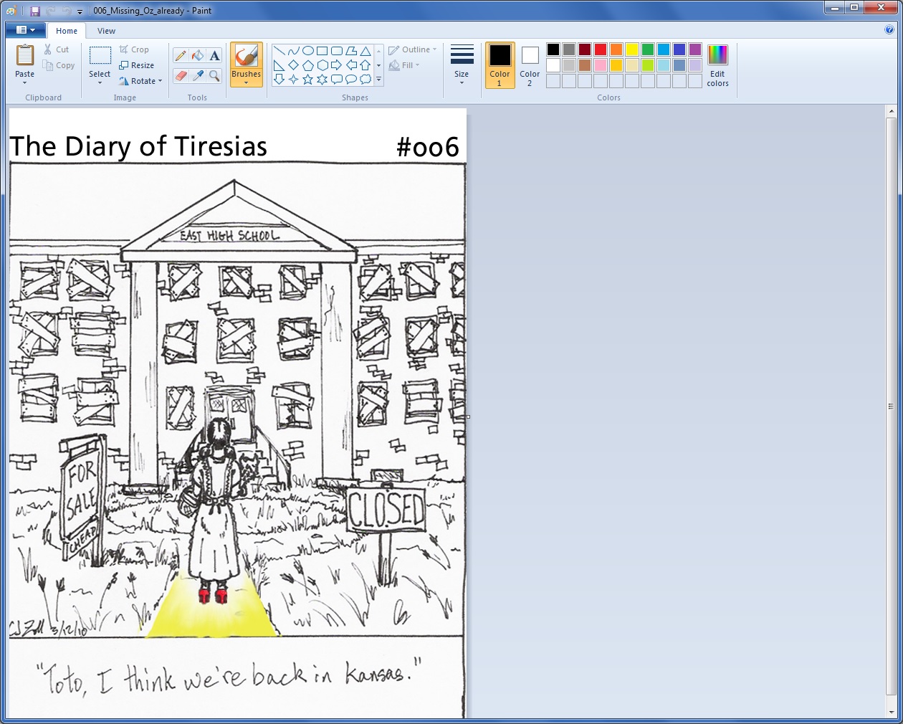Activate the Text tool
The image size is (903, 724).
[x=214, y=56]
